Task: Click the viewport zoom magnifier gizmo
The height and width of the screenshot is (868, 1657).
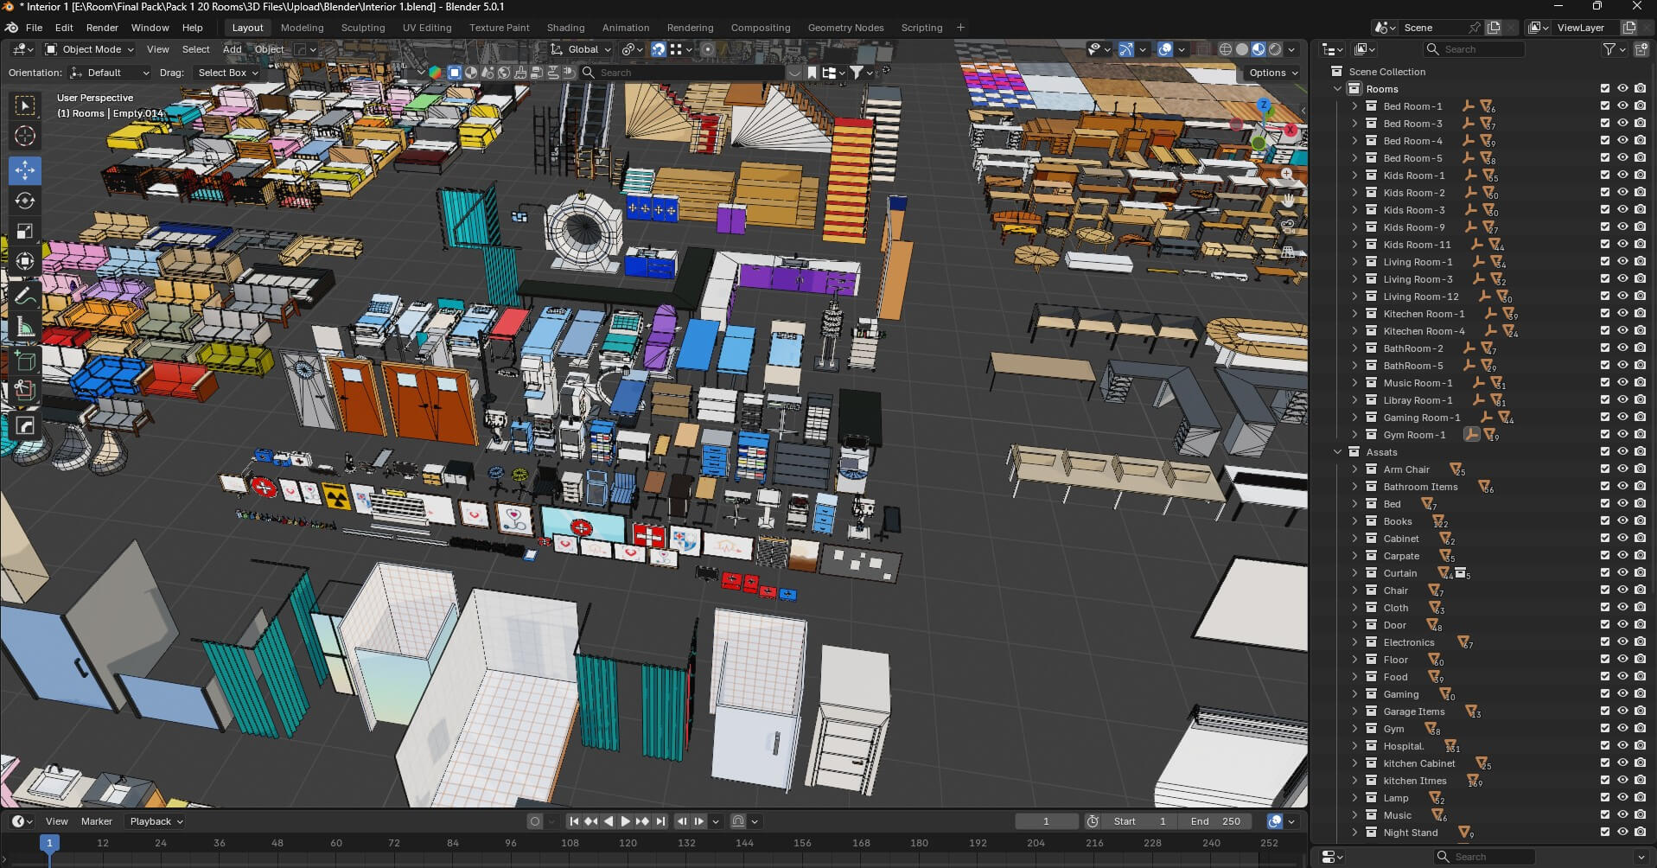Action: click(x=1287, y=175)
